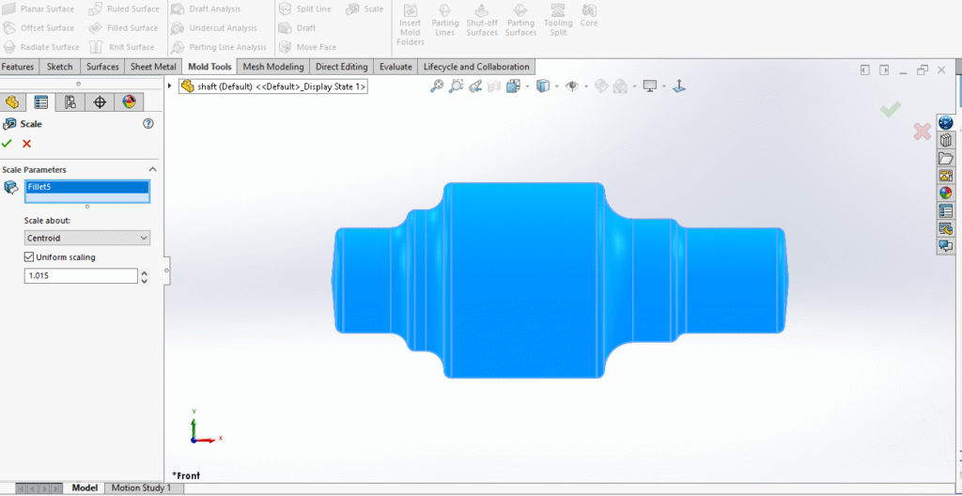Viewport: 962px width, 496px height.
Task: Open Appearances task pane tab
Action: pyautogui.click(x=945, y=193)
